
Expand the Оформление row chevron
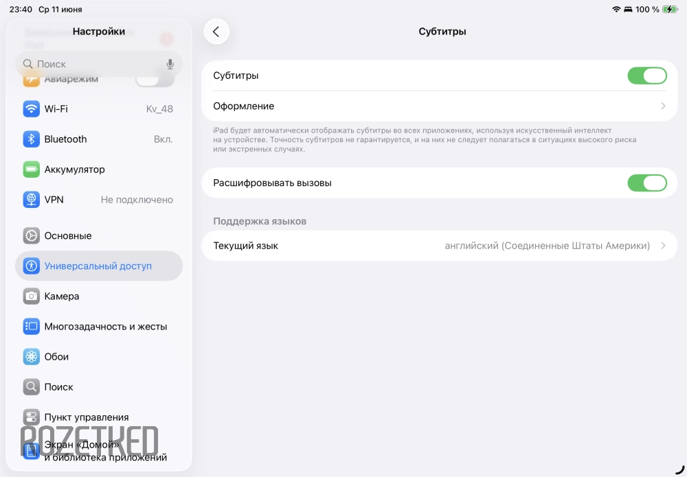(x=663, y=106)
